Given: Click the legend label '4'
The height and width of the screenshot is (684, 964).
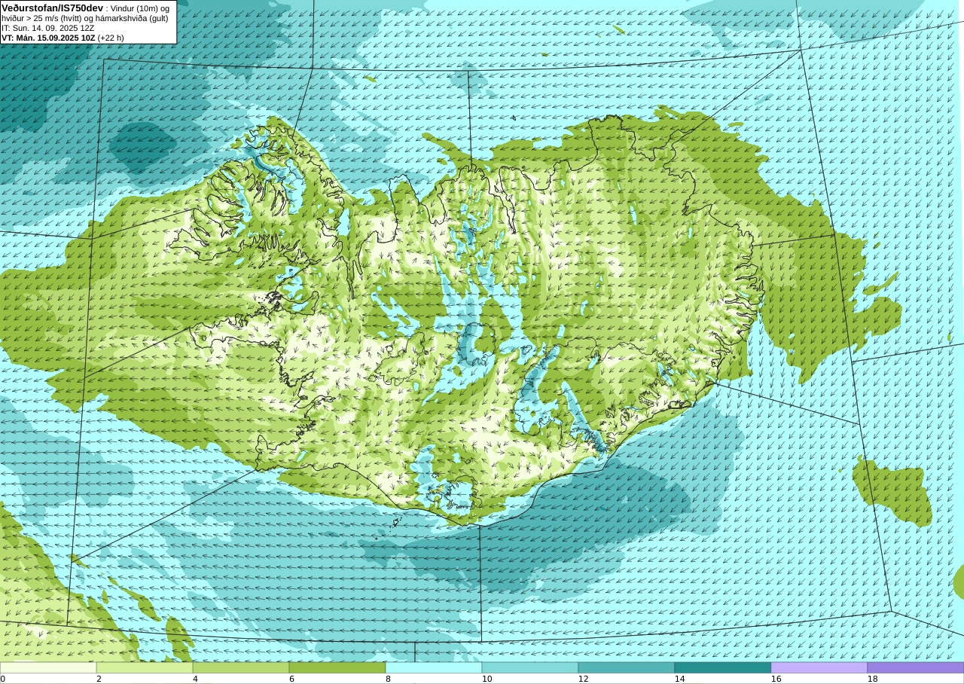Looking at the screenshot, I should (195, 679).
